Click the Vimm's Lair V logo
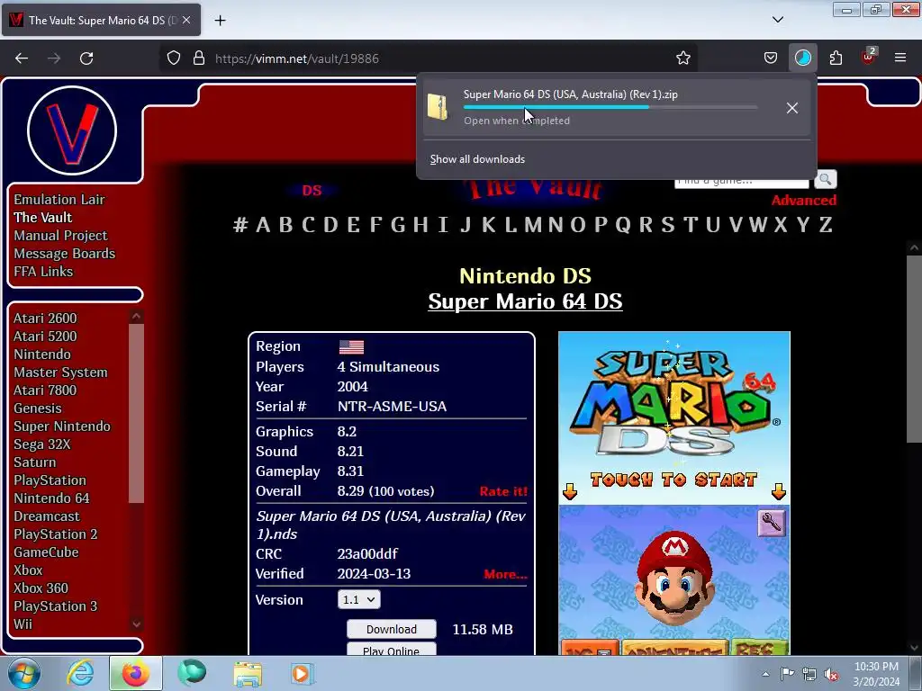 click(72, 130)
